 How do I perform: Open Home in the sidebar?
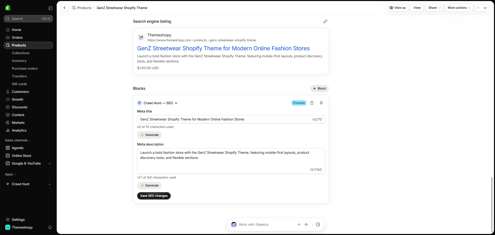28,30
